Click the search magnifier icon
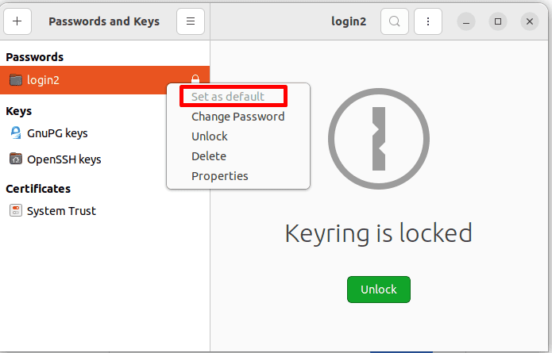This screenshot has width=552, height=353. pos(395,21)
